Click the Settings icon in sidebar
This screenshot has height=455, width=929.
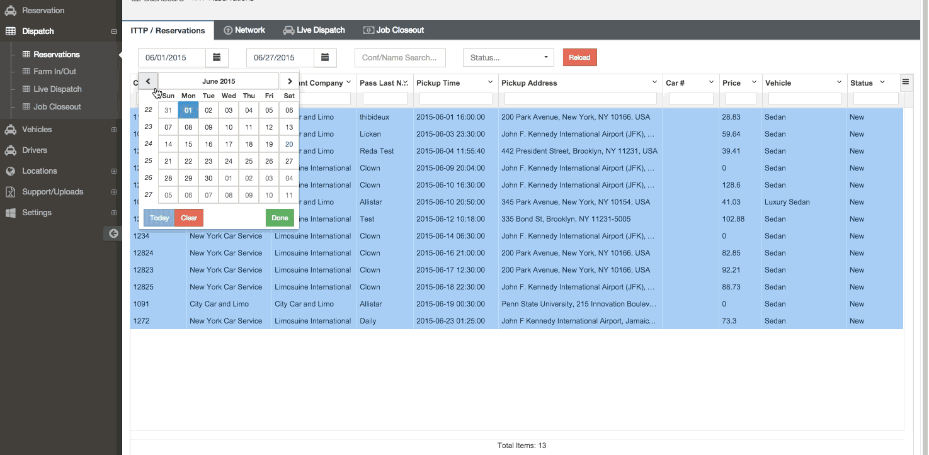click(x=11, y=213)
